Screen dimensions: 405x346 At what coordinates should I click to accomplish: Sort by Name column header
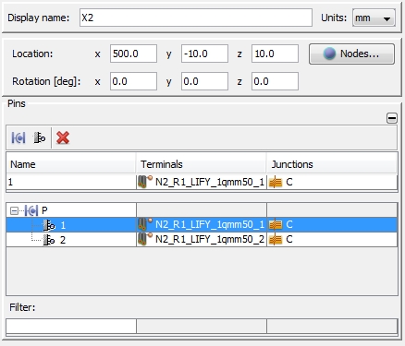71,164
